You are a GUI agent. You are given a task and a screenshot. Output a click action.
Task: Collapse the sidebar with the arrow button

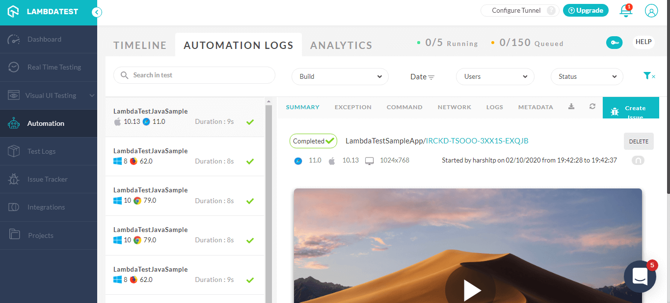[x=97, y=12]
